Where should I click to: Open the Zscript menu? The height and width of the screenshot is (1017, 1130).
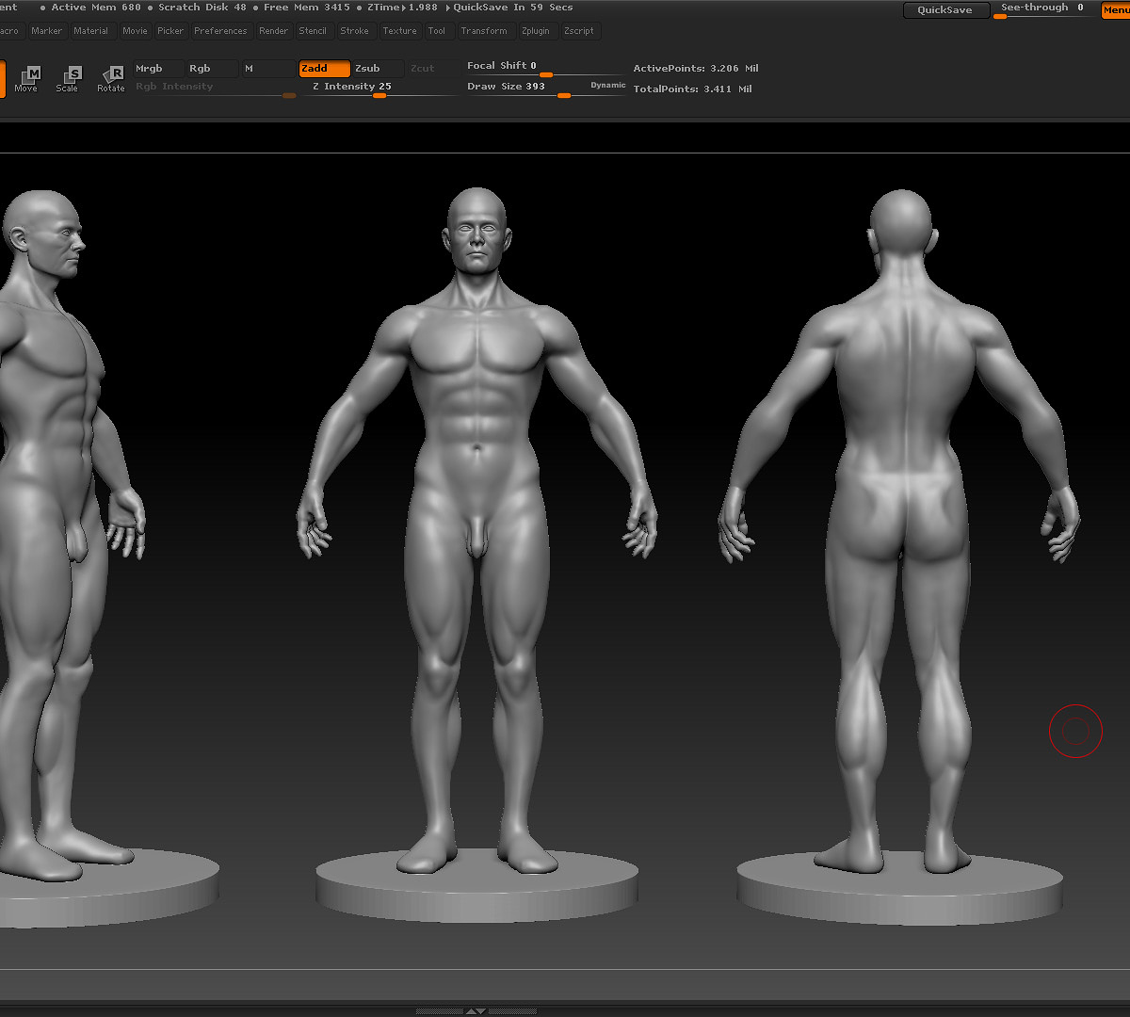(579, 31)
